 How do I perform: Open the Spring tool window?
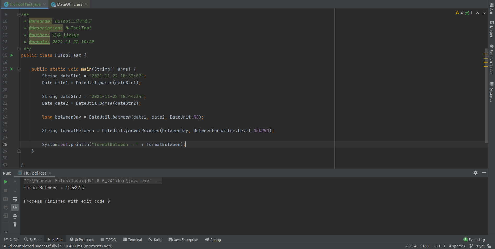click(213, 240)
